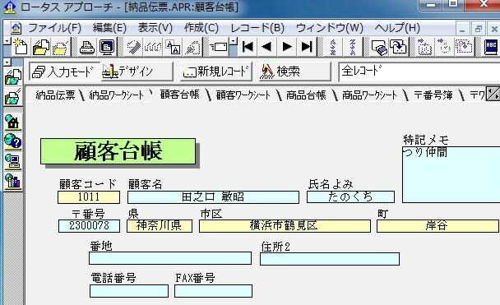
Task: Click the 電話番号 input field
Action: 129,291
